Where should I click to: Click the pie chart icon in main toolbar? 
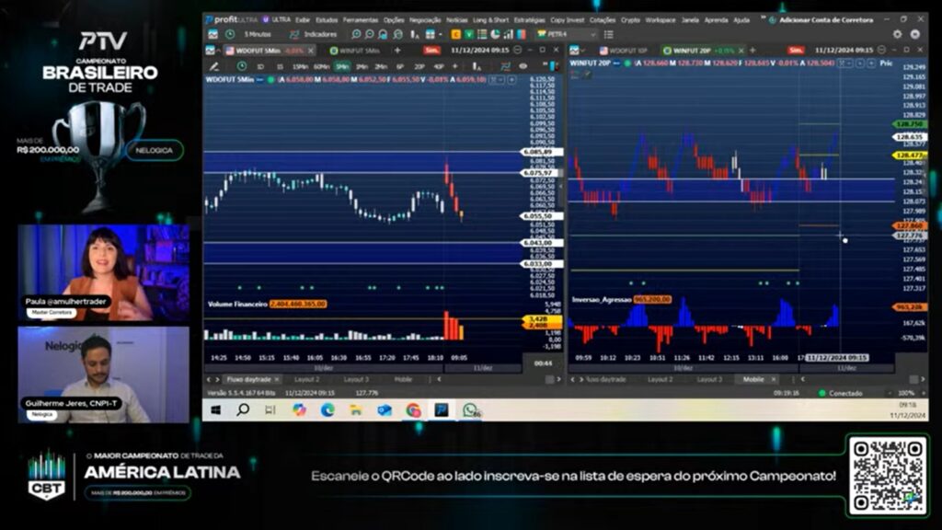[496, 34]
